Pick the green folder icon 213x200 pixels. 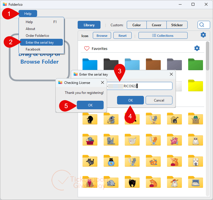196,64
